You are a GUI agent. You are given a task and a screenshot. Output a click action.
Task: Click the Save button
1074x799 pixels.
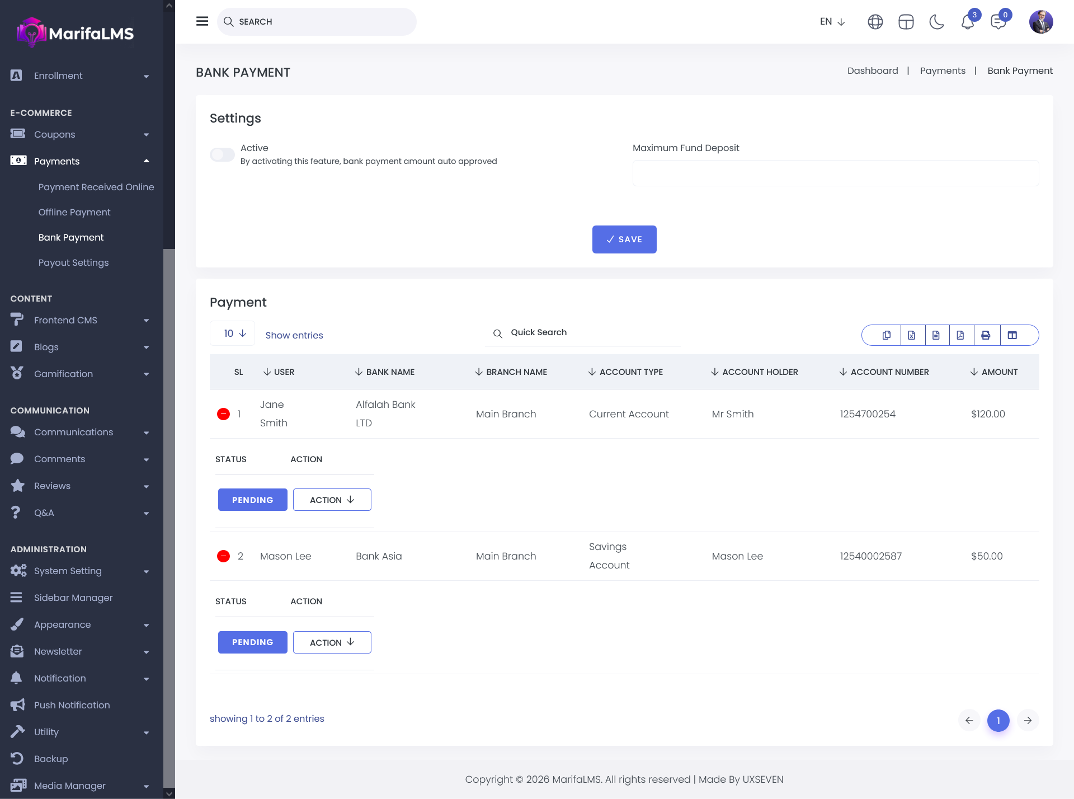(624, 239)
